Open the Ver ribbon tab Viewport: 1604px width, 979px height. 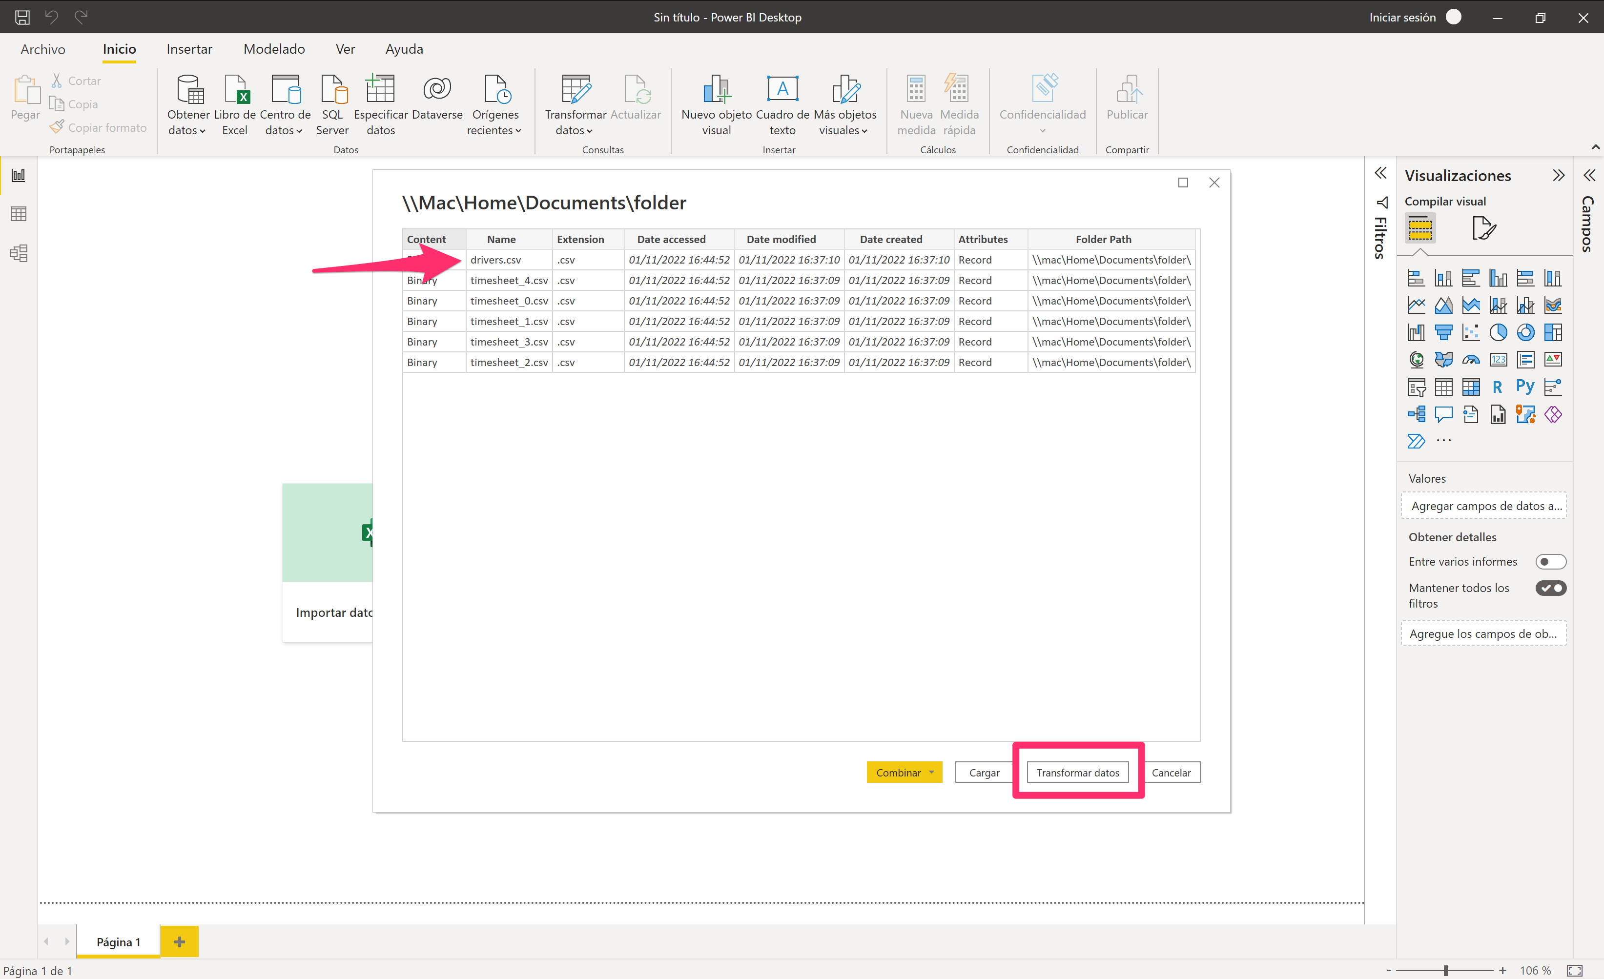pos(346,49)
